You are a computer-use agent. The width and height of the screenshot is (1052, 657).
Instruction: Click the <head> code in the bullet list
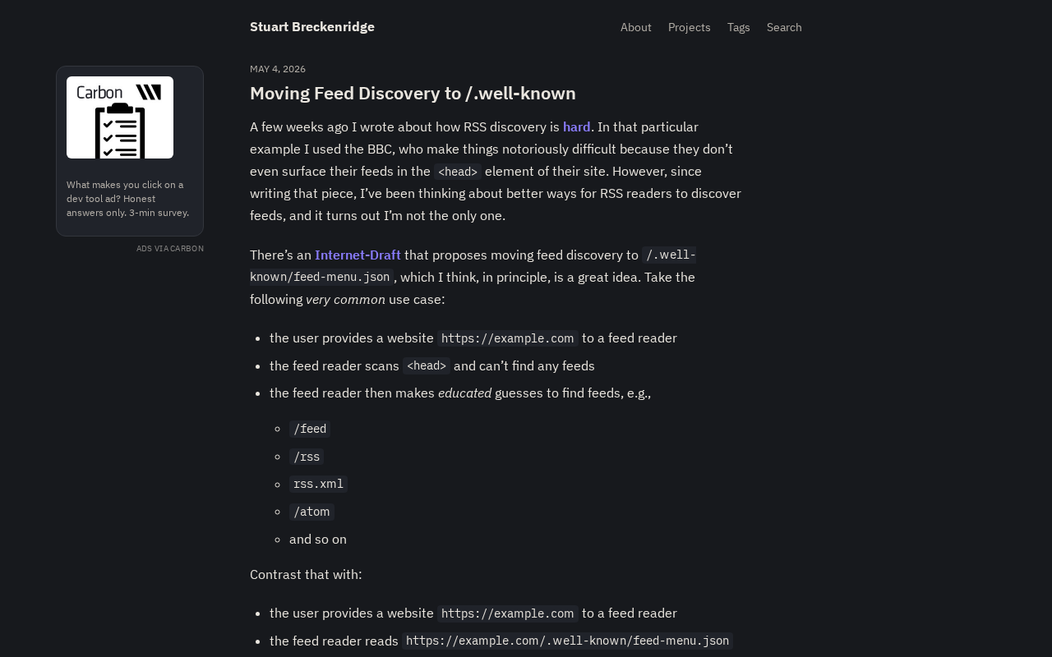point(427,365)
